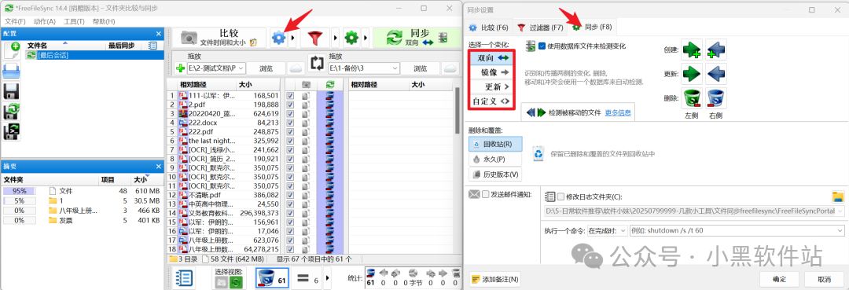The height and width of the screenshot is (290, 849).
Task: Click the Save configuration floppy icon
Action: 11,90
